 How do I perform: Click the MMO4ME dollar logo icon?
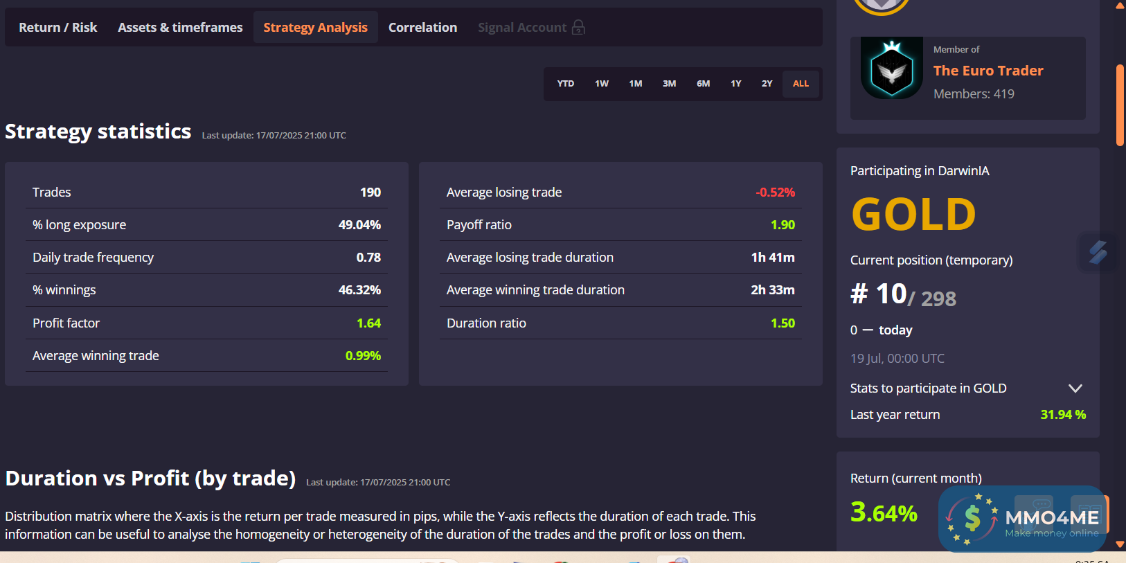click(972, 519)
